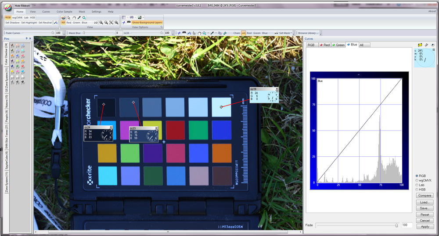Image resolution: width=439 pixels, height=236 pixels.
Task: Click the pin-panel auto-hide pushpin icon
Action: coord(27,39)
